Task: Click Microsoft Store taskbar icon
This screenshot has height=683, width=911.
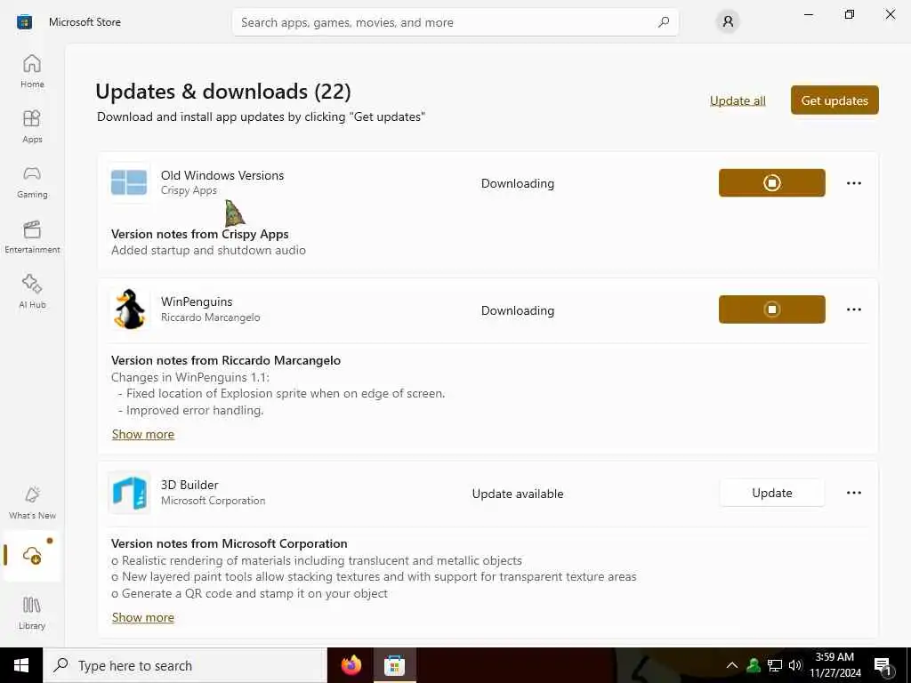Action: click(394, 665)
